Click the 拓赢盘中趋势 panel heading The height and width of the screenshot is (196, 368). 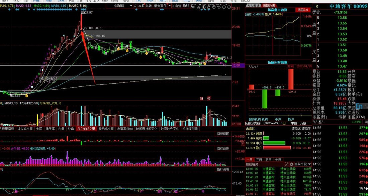pyautogui.click(x=277, y=10)
